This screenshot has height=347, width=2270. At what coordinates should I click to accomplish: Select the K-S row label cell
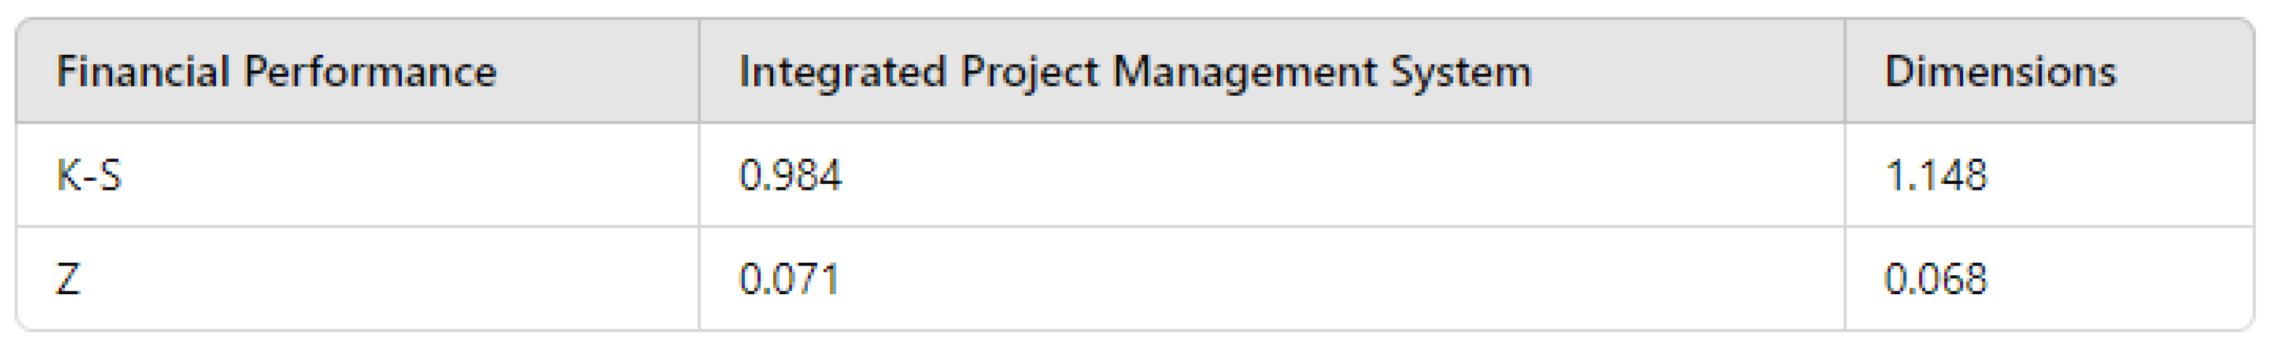89,175
